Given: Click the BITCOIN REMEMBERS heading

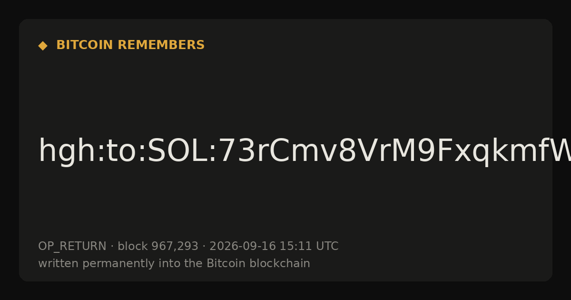Looking at the screenshot, I should click(x=130, y=45).
